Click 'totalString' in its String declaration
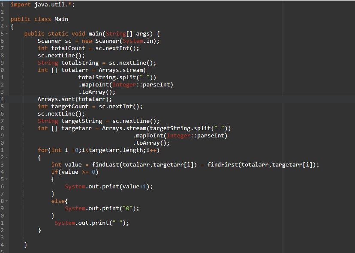 click(x=80, y=63)
